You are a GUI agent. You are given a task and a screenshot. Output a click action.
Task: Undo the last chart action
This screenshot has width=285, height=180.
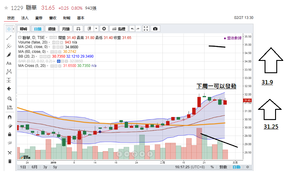(132, 29)
